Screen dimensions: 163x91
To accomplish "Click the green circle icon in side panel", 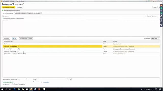I will click(161, 8).
